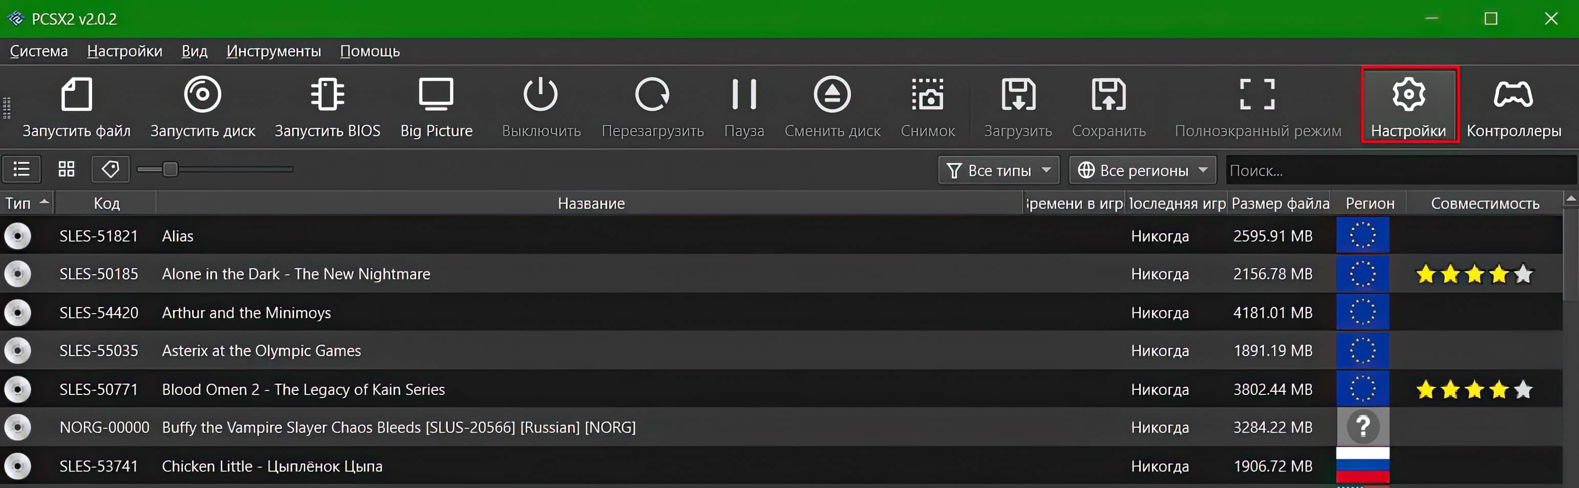Viewport: 1579px width, 488px height.
Task: Toggle the show titles tag button
Action: click(x=110, y=169)
